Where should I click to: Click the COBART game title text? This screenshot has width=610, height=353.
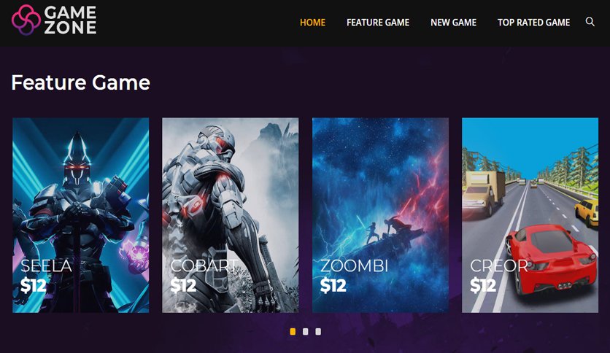click(204, 266)
